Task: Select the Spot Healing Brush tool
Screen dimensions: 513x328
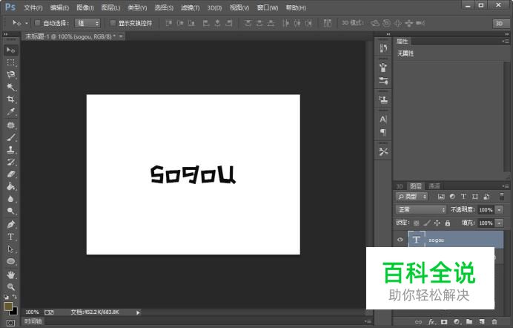Action: tap(11, 125)
